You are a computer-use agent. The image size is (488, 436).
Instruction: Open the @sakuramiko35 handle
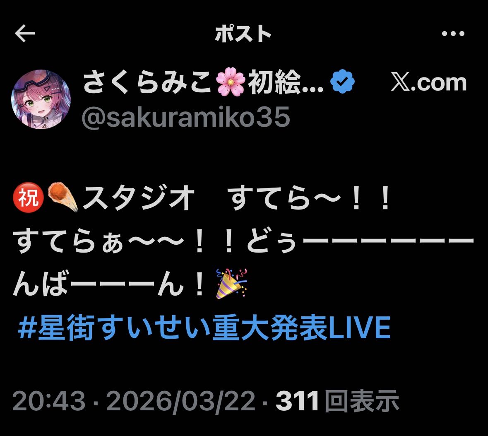(x=186, y=117)
